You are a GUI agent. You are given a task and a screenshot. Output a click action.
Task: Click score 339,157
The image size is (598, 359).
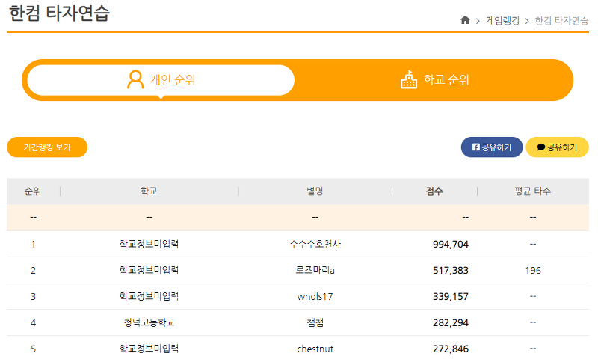pyautogui.click(x=451, y=296)
